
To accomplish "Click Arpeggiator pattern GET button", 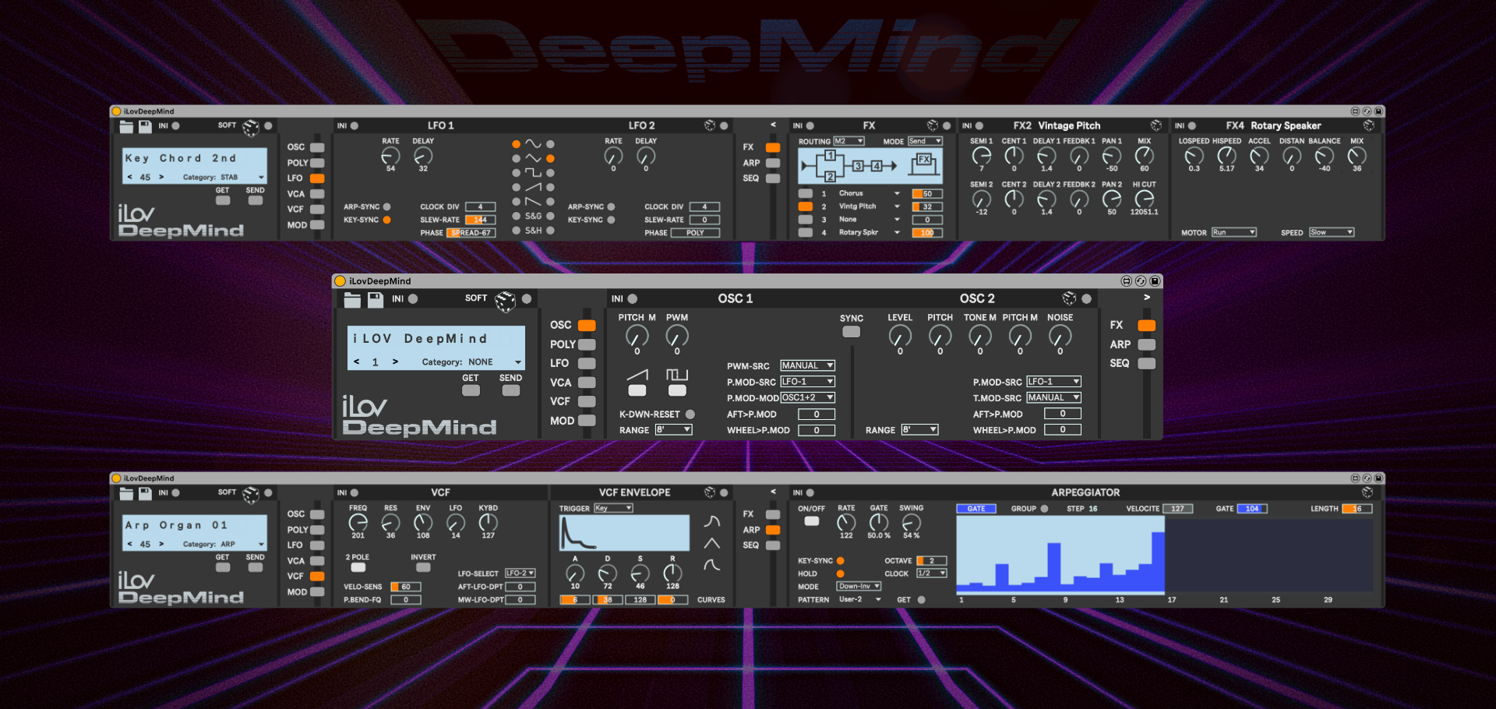I will click(922, 600).
